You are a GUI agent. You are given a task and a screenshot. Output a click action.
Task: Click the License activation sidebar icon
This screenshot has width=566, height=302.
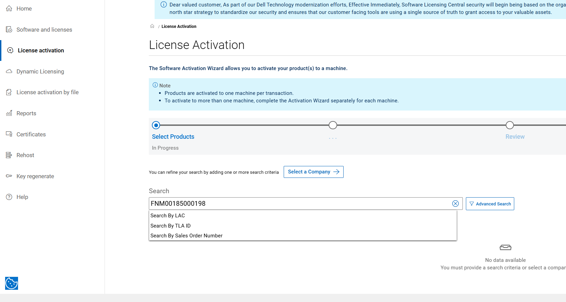11,50
